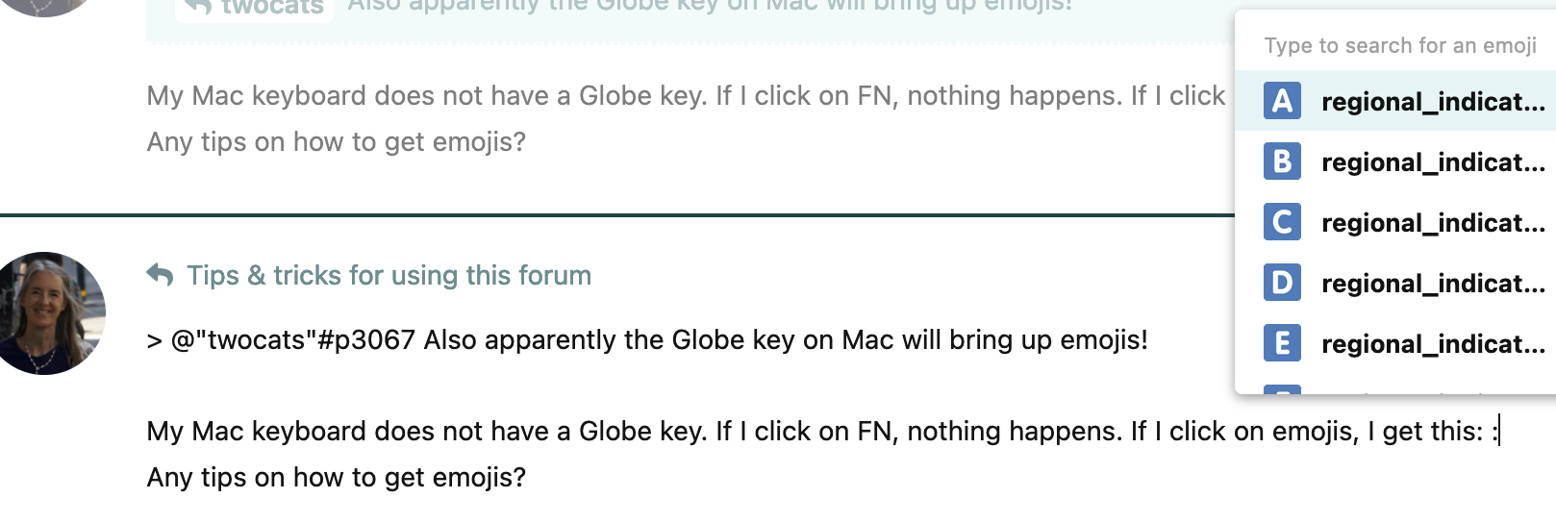This screenshot has height=523, width=1556.
Task: Click reply arrow icon next to twocats
Action: point(198,6)
